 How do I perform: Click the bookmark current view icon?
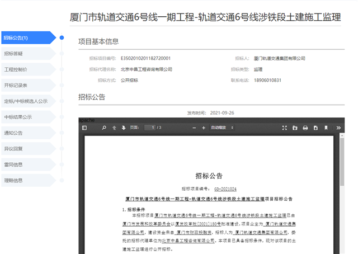pyautogui.click(x=327, y=128)
